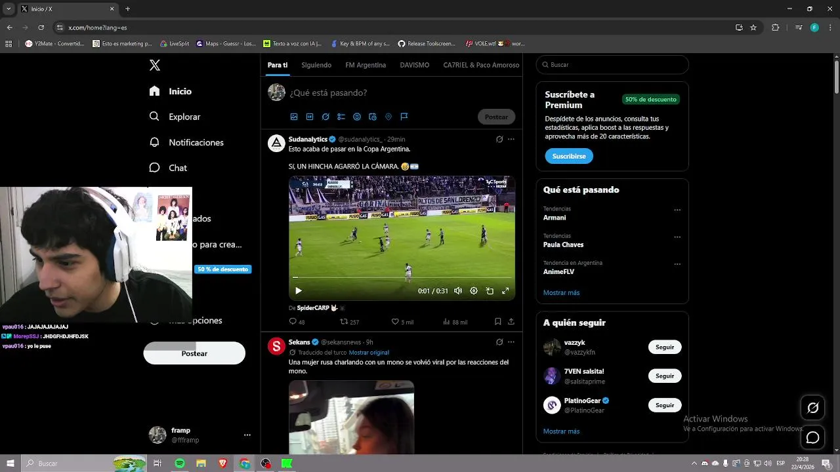Repost the Sudanalytics post

349,322
